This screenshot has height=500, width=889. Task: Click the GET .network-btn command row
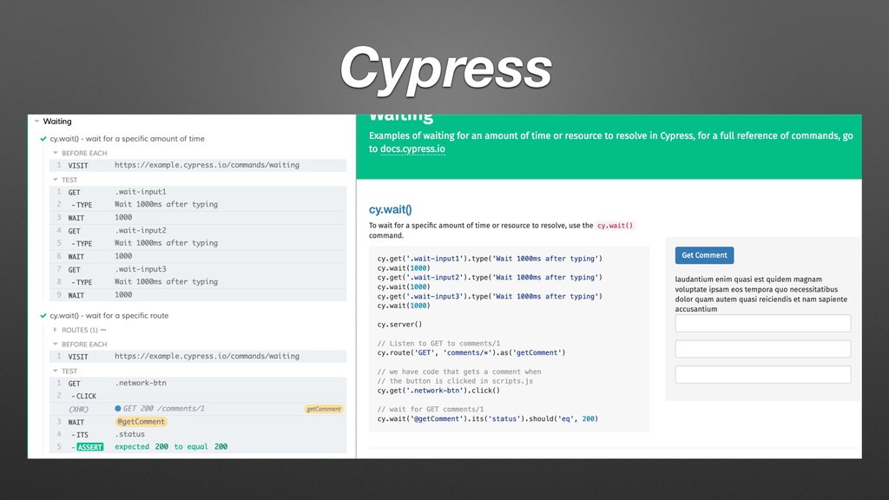click(198, 383)
